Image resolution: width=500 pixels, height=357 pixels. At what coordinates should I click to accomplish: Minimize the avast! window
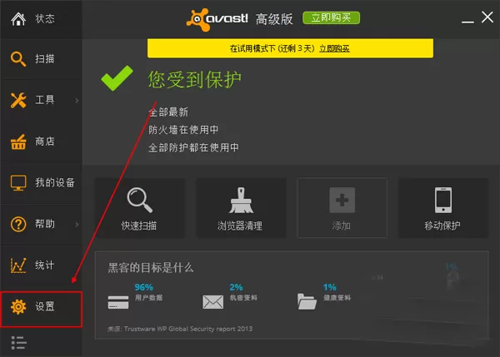coord(467,22)
